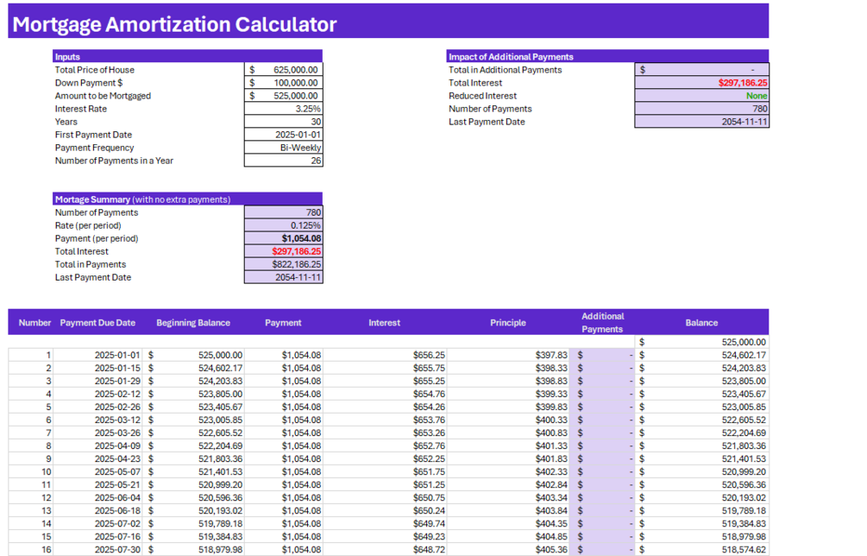Viewport: 867px width, 556px height.
Task: Select the Last Payment Date in Impact section
Action: (701, 122)
